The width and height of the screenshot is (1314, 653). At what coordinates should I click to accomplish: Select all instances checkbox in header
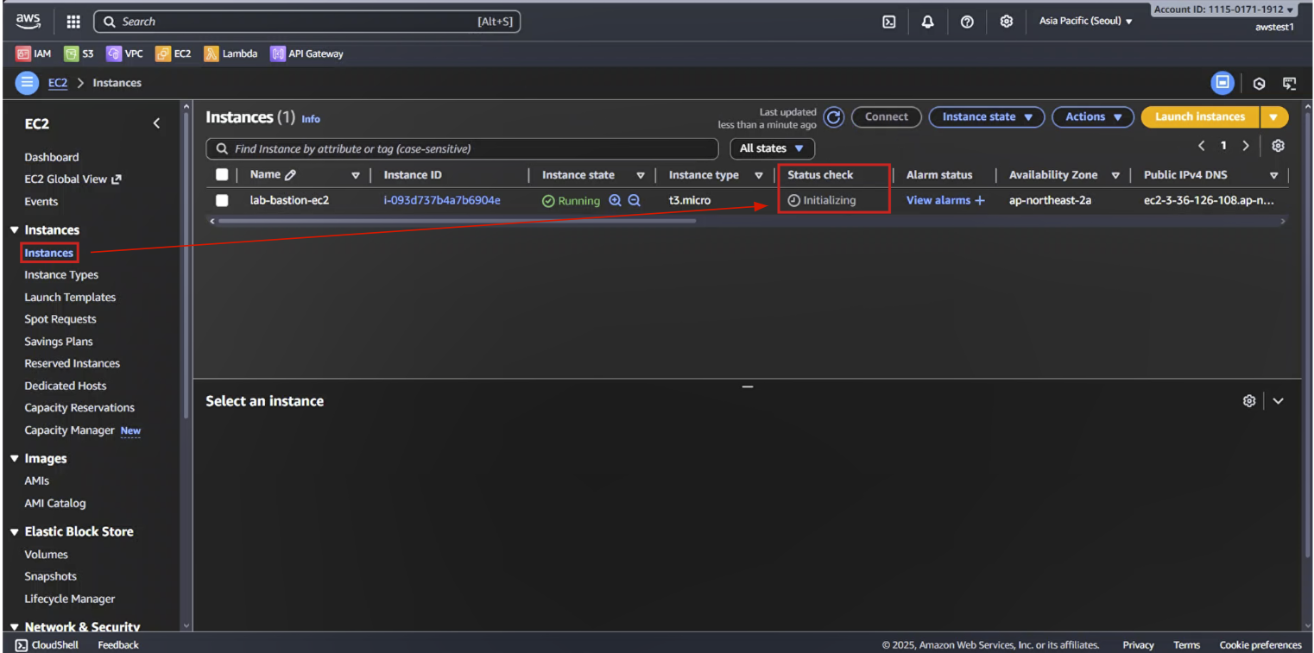(222, 175)
